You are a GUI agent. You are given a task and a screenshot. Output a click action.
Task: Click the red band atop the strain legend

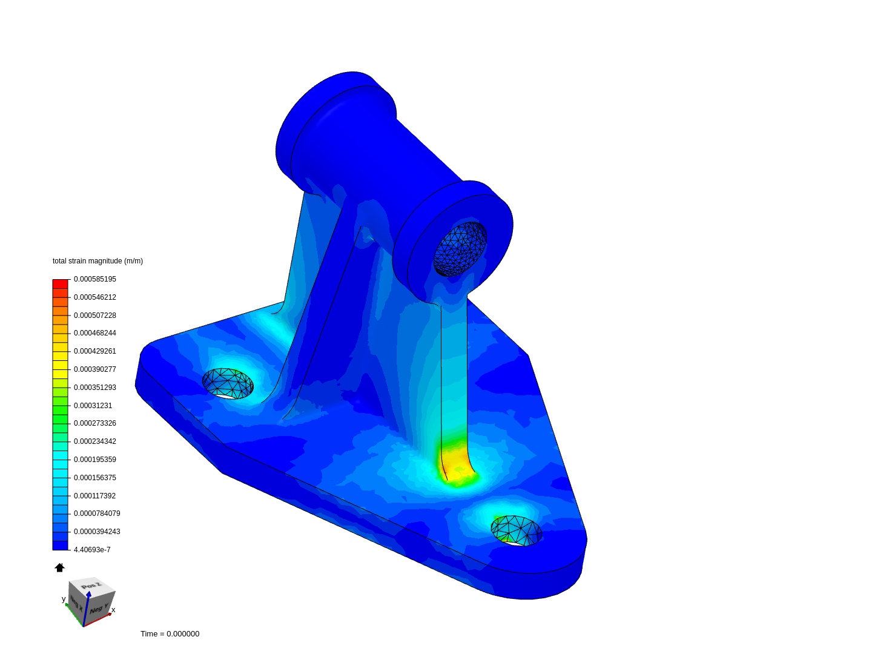pos(61,283)
